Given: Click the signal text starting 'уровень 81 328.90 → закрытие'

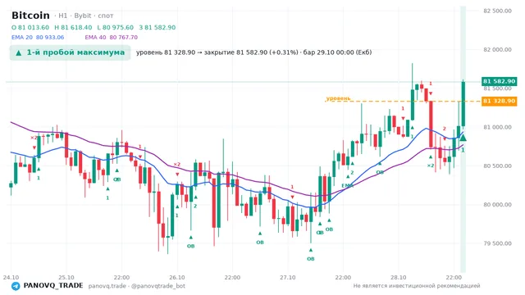Looking at the screenshot, I should click(253, 52).
